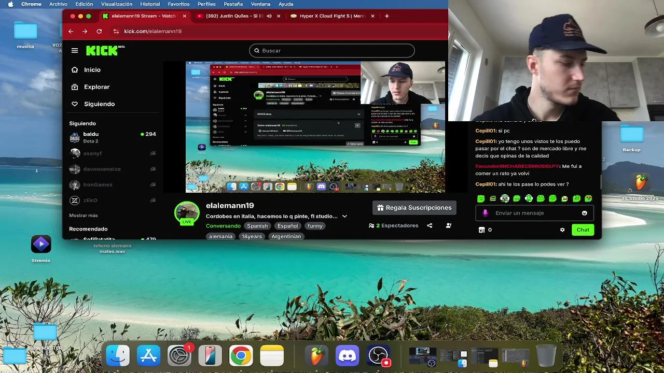Open the Kick shop points icon
This screenshot has width=664, height=373.
point(482,230)
